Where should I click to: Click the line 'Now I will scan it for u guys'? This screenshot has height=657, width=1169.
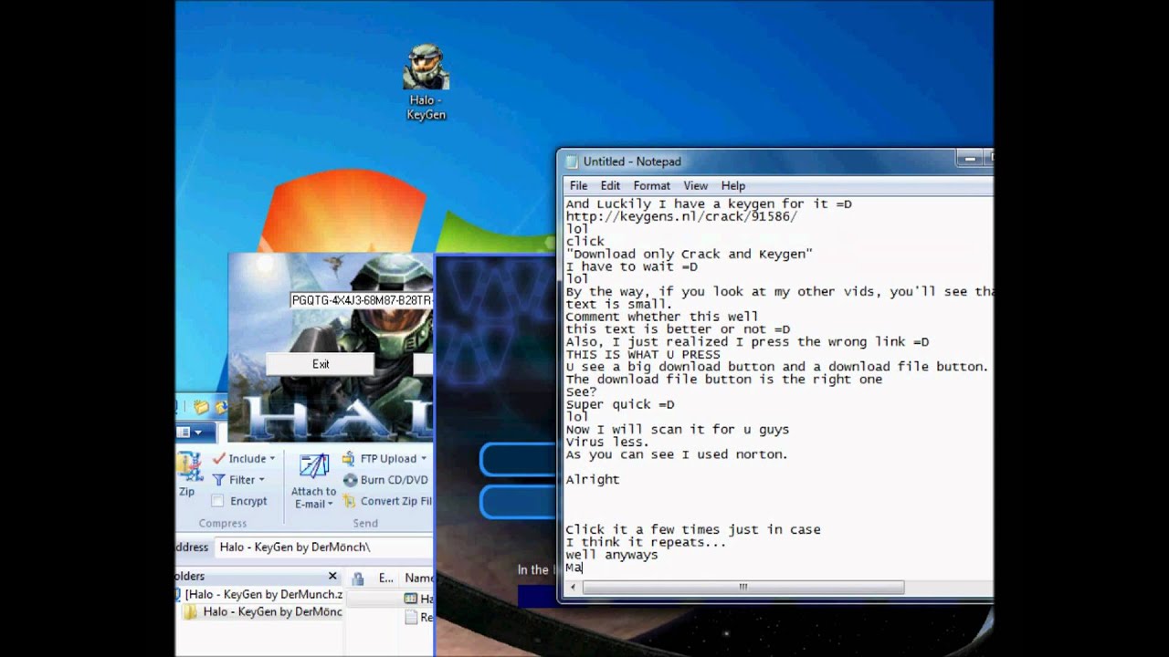pyautogui.click(x=678, y=430)
